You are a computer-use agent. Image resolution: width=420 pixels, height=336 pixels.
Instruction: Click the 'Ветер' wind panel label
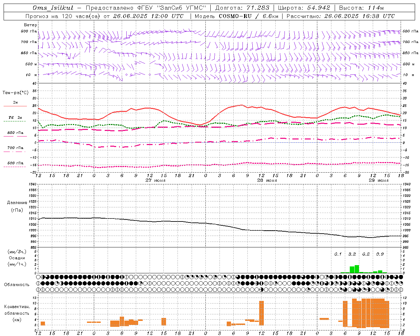31,25
